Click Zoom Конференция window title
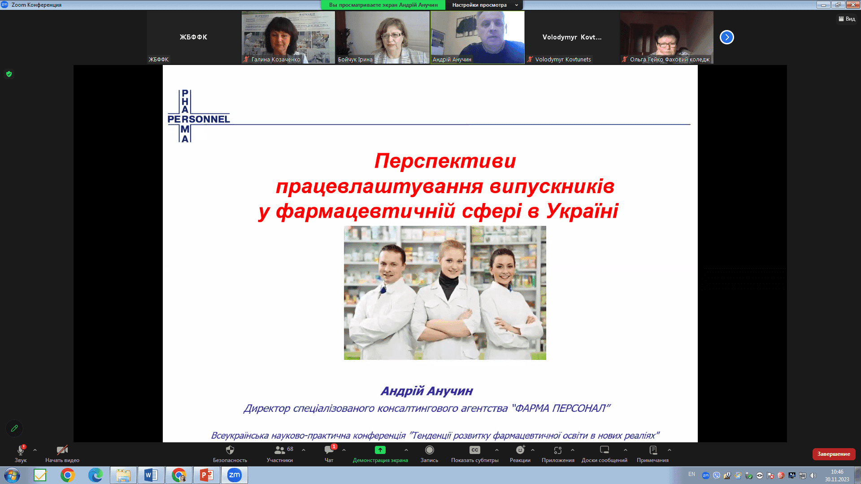The image size is (861, 484). pos(36,5)
